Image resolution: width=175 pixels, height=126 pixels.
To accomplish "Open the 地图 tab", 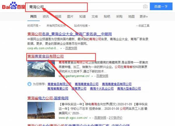I will pyautogui.click(x=131, y=17).
